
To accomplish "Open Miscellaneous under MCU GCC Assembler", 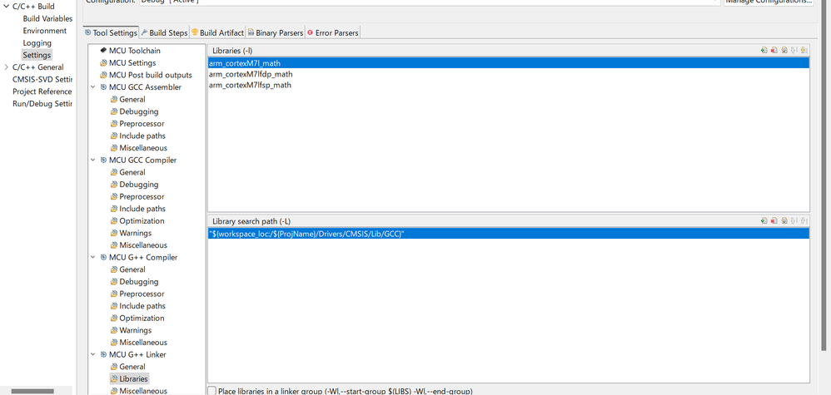I will pos(138,148).
